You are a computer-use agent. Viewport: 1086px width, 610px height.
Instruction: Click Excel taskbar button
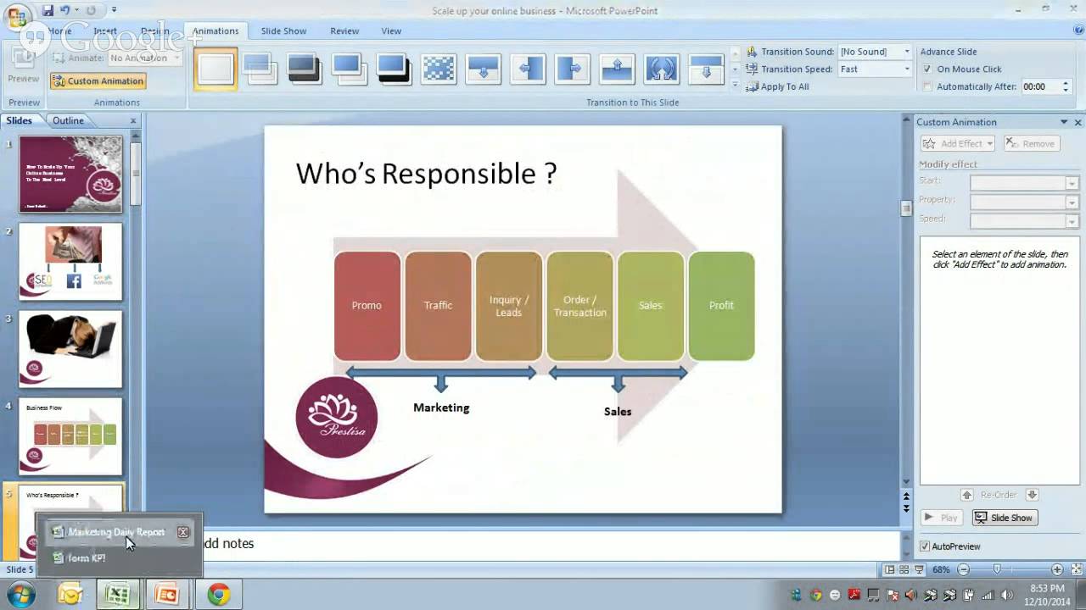click(x=118, y=595)
